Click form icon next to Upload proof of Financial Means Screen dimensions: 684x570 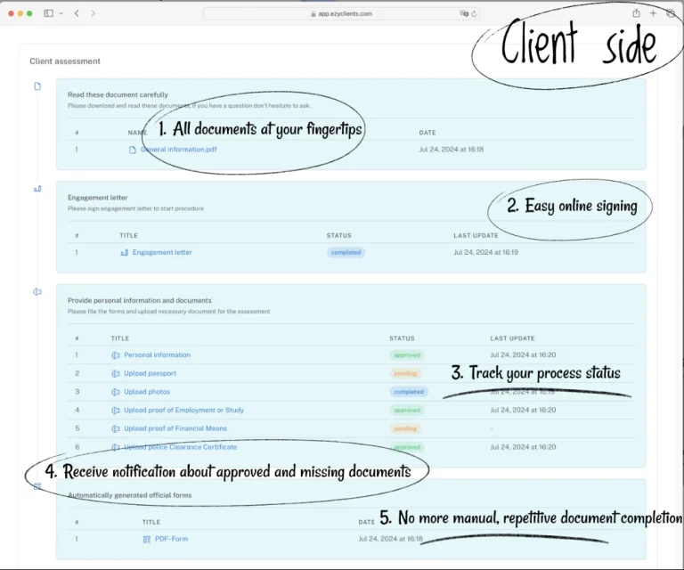(x=116, y=428)
